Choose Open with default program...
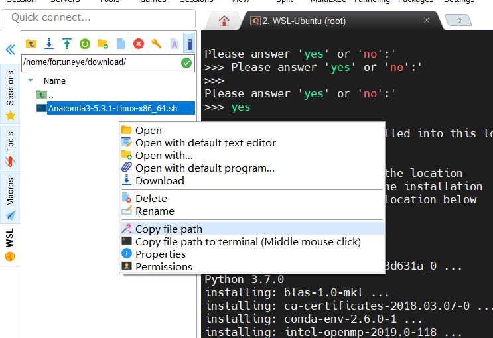Viewport: 493px width, 338px height. (252, 168)
